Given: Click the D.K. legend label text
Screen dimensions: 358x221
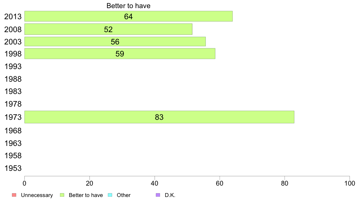Looking at the screenshot, I should (170, 195).
